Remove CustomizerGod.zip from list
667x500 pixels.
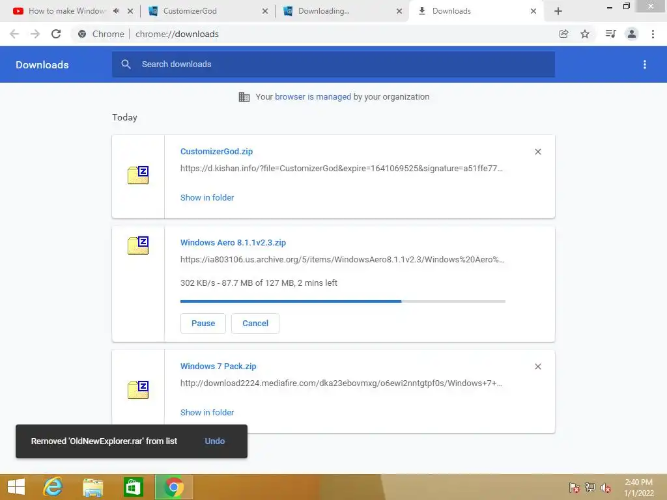click(537, 152)
